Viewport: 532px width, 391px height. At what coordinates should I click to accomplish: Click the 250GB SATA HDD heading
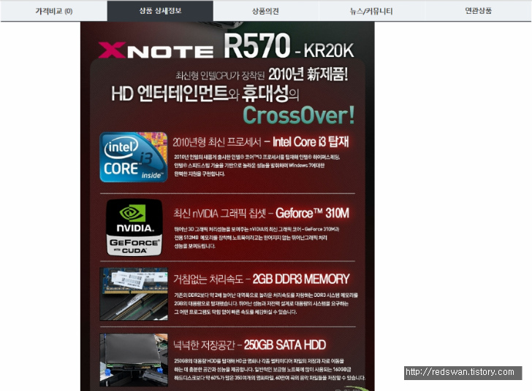[285, 345]
